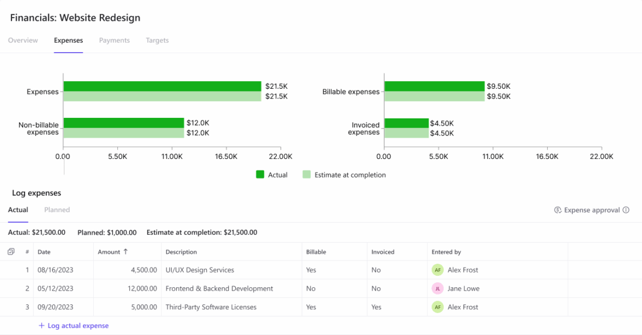The image size is (642, 335).
Task: Sort by the Billable column header
Action: pyautogui.click(x=316, y=252)
